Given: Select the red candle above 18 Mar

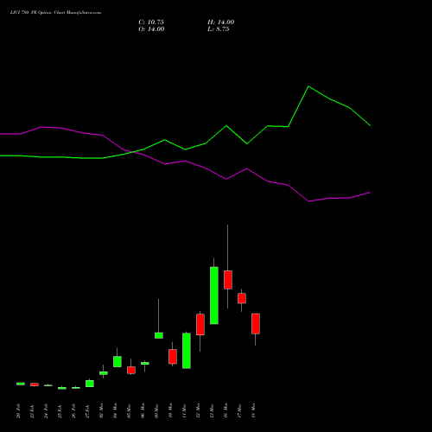Looking at the screenshot, I should pyautogui.click(x=256, y=324).
